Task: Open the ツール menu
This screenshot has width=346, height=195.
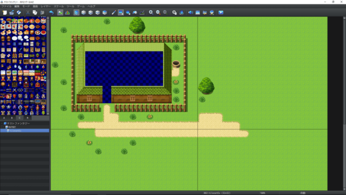Action: click(70, 6)
